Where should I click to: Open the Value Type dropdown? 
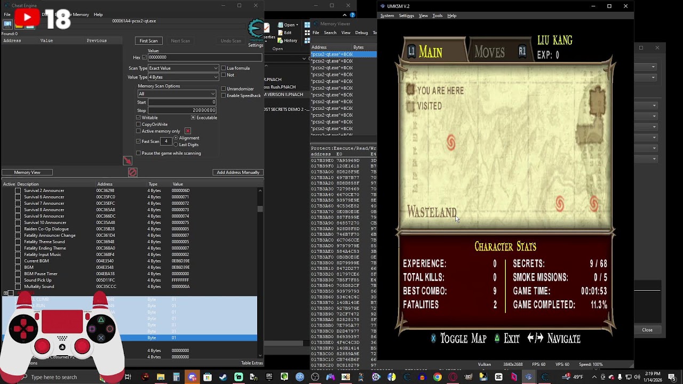tap(184, 77)
